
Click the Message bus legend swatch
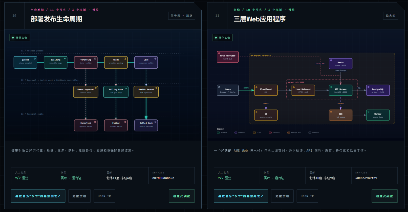[x=289, y=132]
